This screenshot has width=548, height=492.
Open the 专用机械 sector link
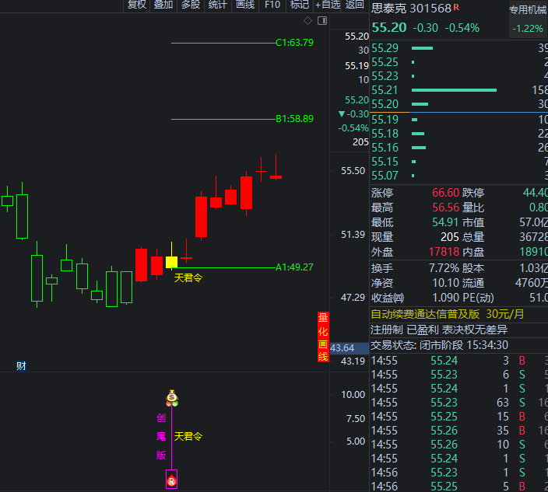(x=527, y=9)
